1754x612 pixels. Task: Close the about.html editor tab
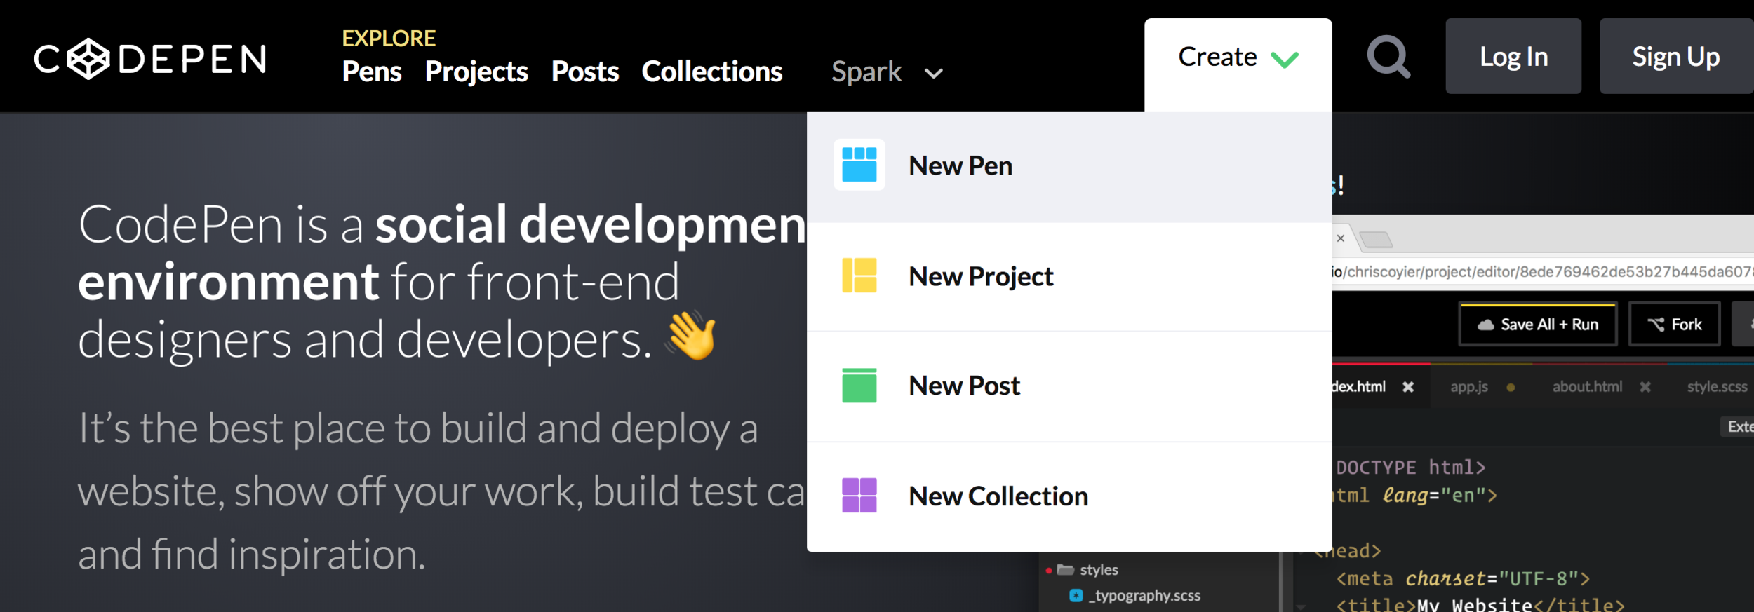tap(1645, 387)
